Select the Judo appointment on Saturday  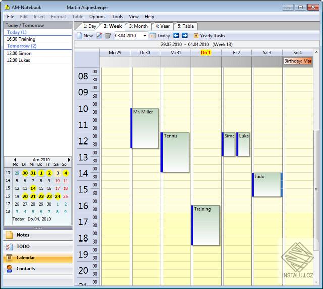point(267,184)
